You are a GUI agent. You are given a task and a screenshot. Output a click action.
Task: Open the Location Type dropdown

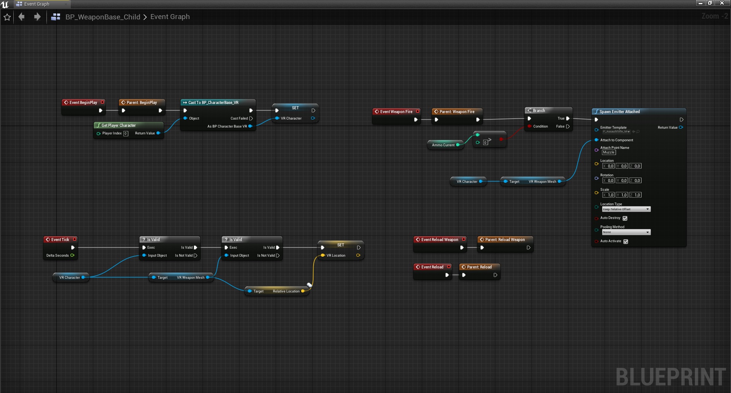626,209
